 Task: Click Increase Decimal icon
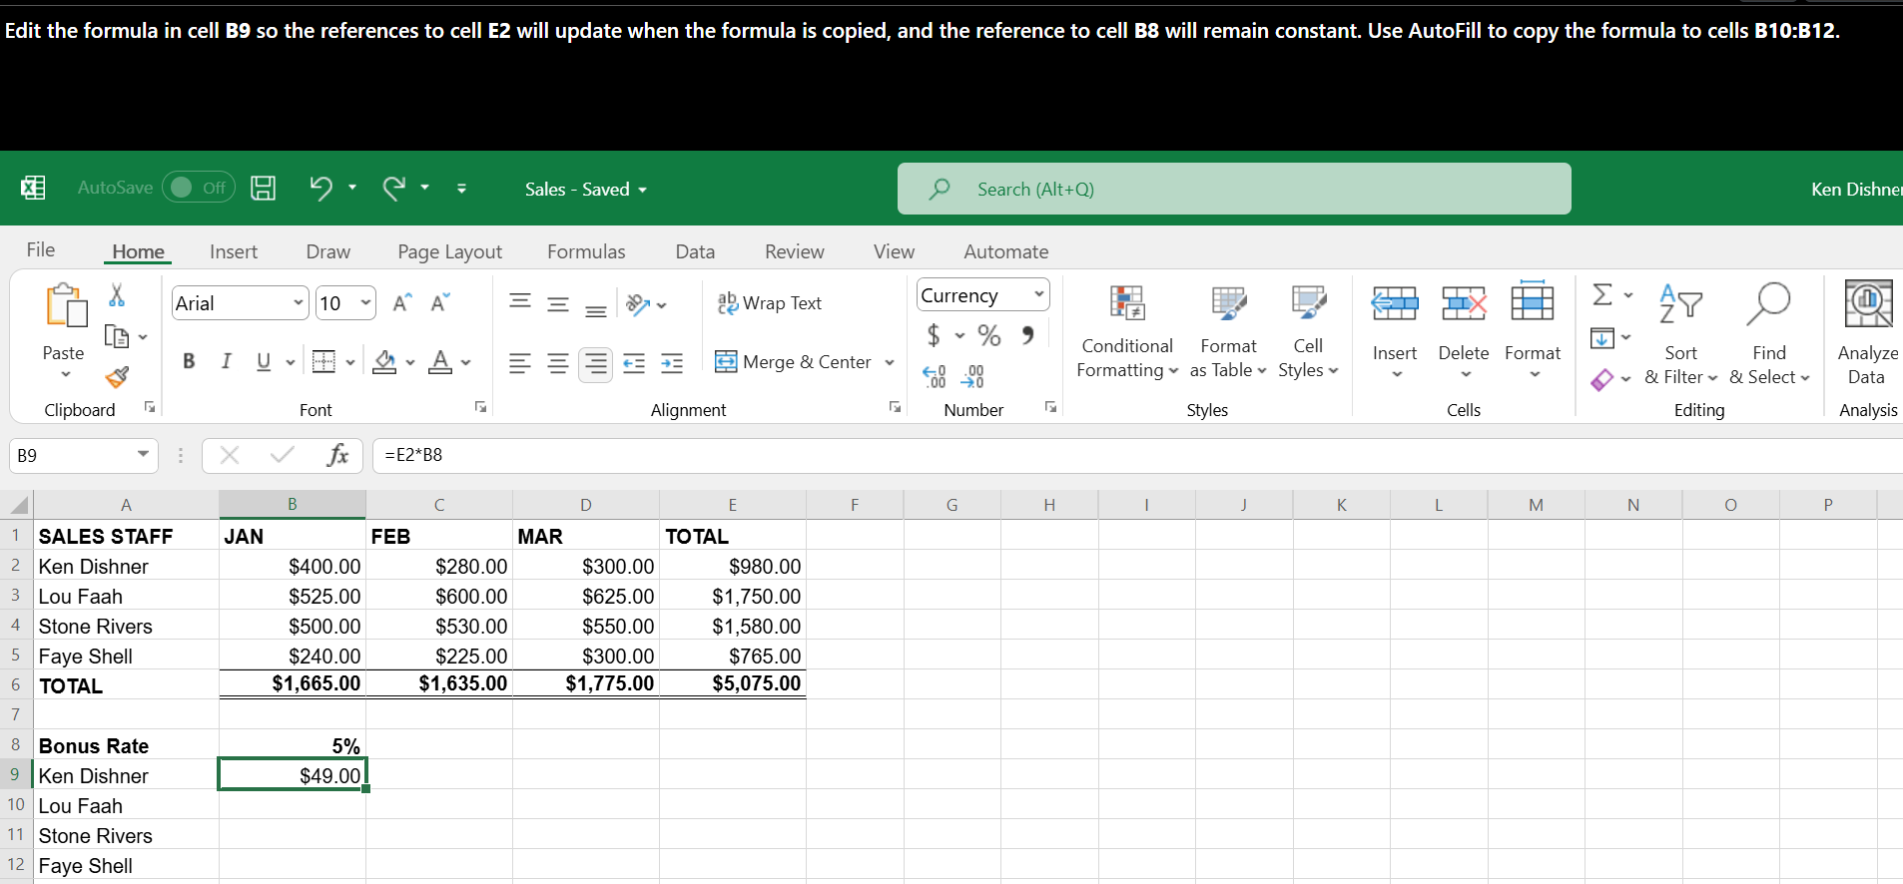coord(934,376)
